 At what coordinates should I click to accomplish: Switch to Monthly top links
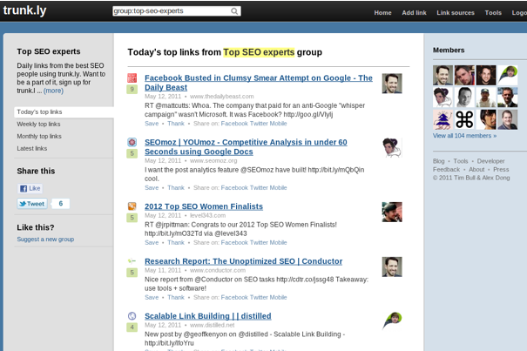click(x=39, y=136)
